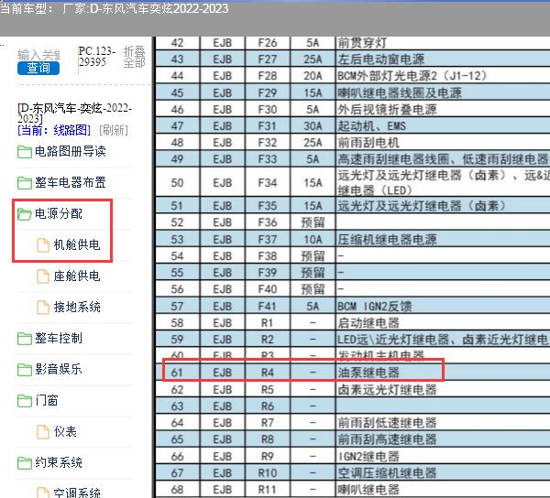
Task: Open the 接地系统 page
Action: click(77, 308)
